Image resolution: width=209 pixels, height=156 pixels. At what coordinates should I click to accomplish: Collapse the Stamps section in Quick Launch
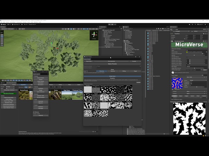(x=34, y=87)
